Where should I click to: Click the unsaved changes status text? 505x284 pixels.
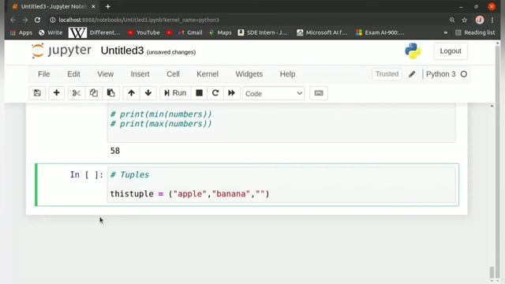pyautogui.click(x=171, y=52)
